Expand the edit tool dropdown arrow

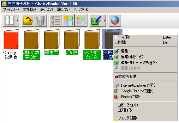pyautogui.click(x=104, y=21)
